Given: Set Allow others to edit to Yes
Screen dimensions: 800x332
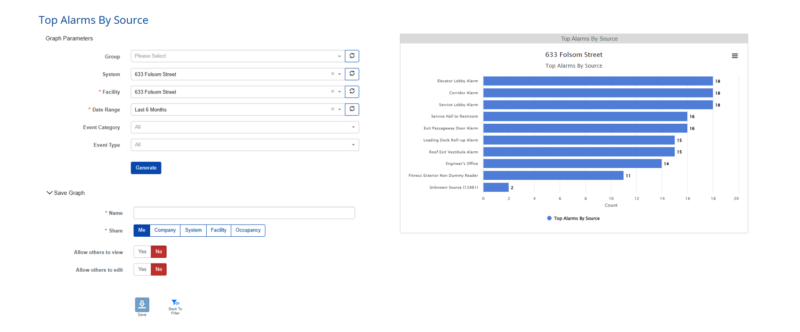Looking at the screenshot, I should [142, 269].
